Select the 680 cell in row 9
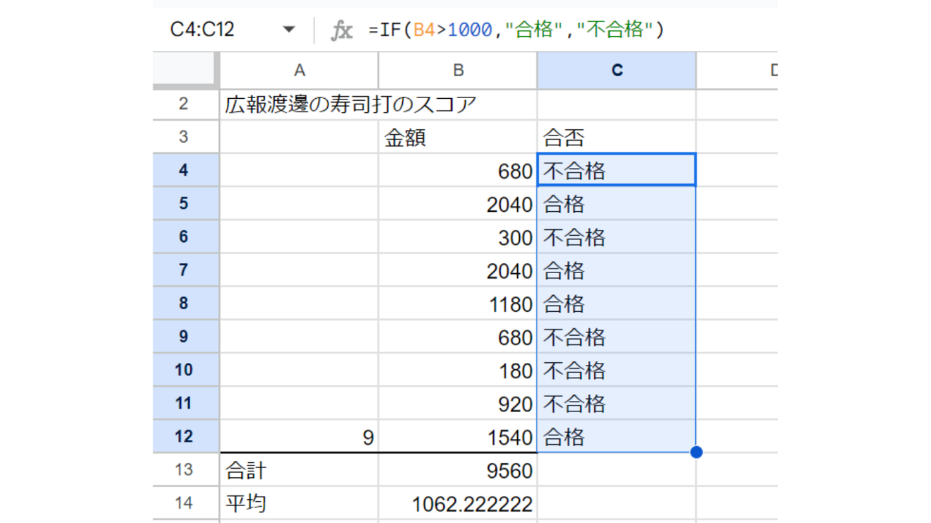The image size is (931, 523). pyautogui.click(x=458, y=336)
